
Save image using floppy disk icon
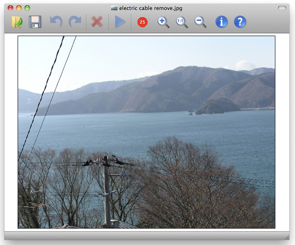coord(35,22)
